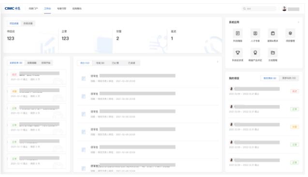
Task: Open the task card with the orange tag
Action: (x=37, y=94)
